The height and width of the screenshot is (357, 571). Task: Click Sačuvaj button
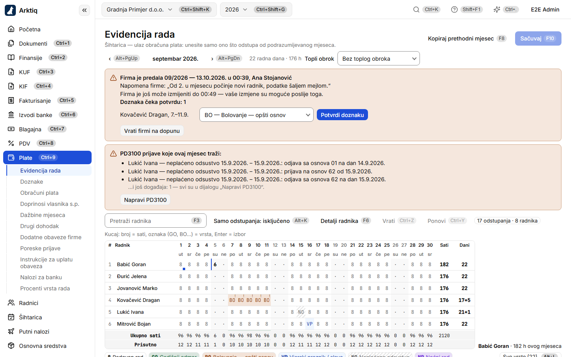[x=538, y=38]
